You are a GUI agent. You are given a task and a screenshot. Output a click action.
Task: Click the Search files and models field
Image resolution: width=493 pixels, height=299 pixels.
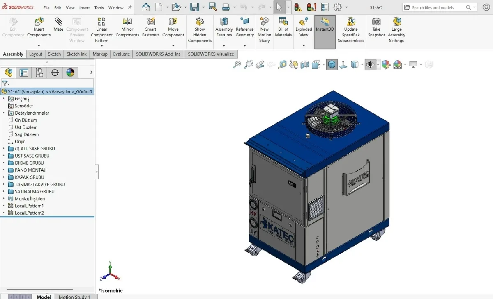click(x=437, y=7)
